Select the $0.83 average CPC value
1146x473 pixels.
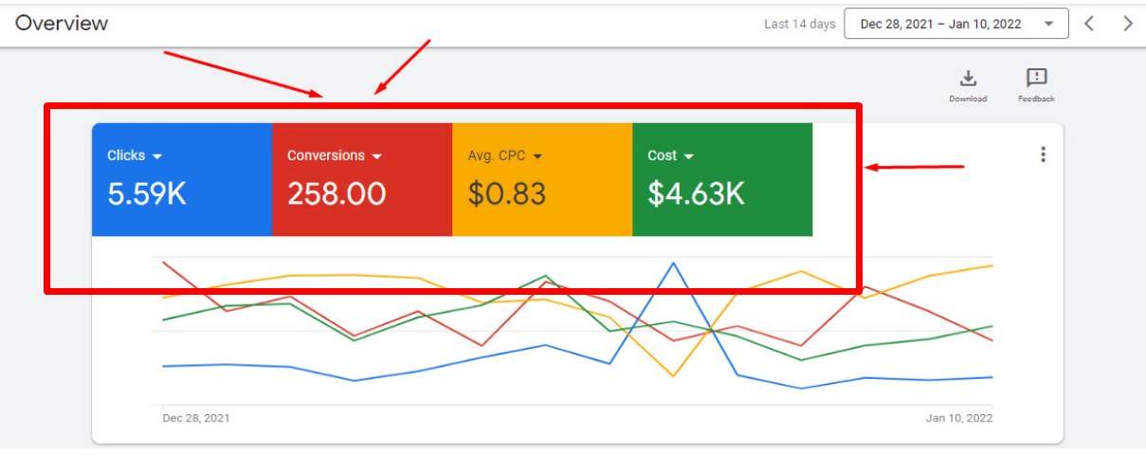[x=507, y=194]
